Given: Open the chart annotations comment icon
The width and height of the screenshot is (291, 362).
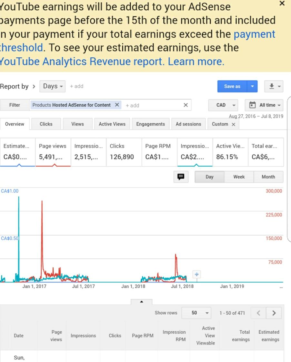Looking at the screenshot, I should click(x=181, y=177).
